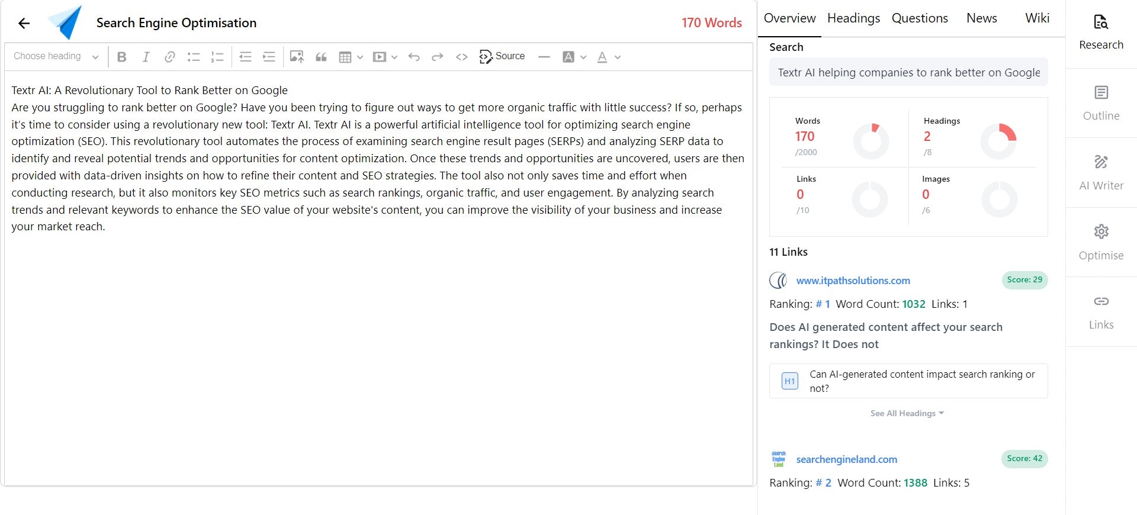
Task: Click the Links progress ring
Action: pos(870,199)
